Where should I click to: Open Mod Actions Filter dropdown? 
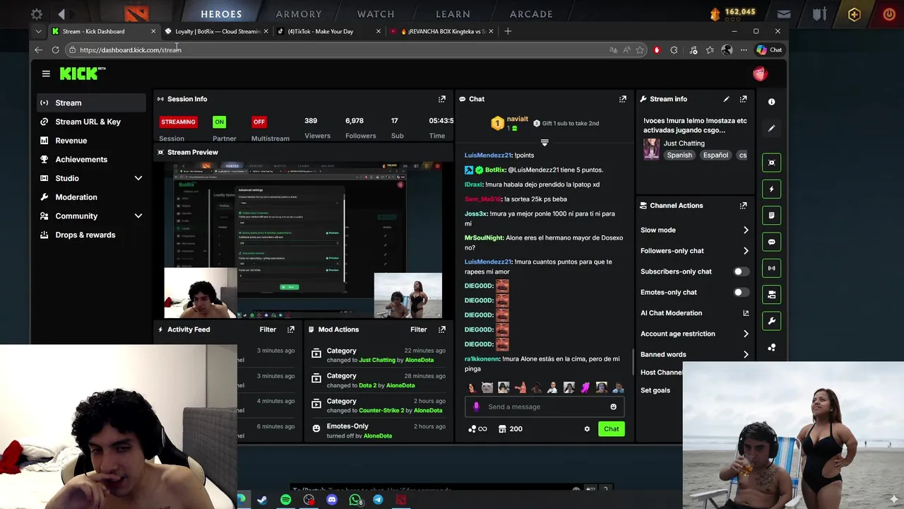pos(419,329)
